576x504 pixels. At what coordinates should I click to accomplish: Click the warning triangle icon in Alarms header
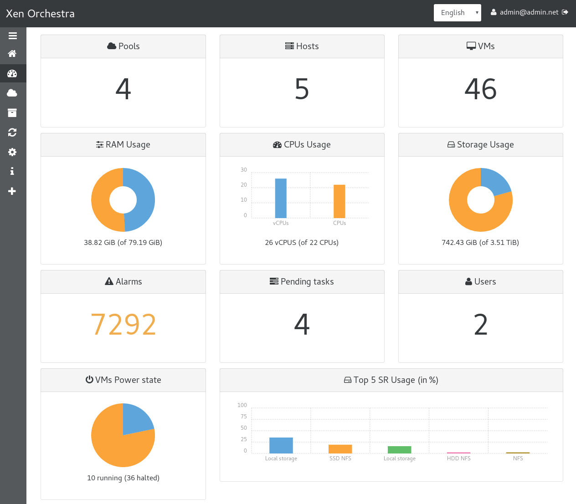[x=109, y=281]
